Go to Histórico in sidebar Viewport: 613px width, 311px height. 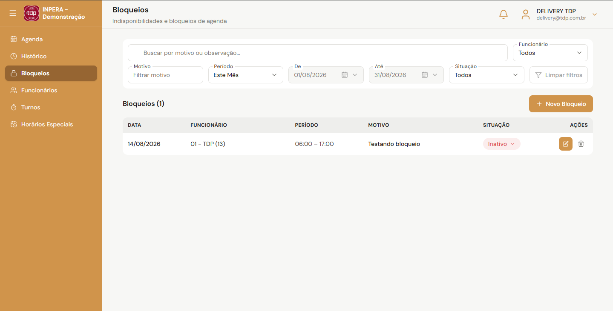point(51,56)
